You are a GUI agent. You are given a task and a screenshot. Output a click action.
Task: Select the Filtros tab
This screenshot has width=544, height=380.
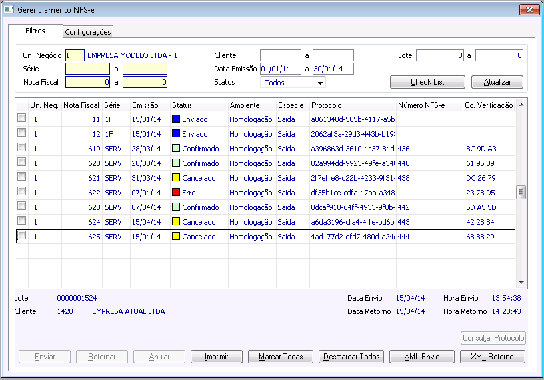point(35,31)
